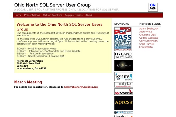Open the About menu item
This screenshot has width=176, height=117.
pos(89,15)
